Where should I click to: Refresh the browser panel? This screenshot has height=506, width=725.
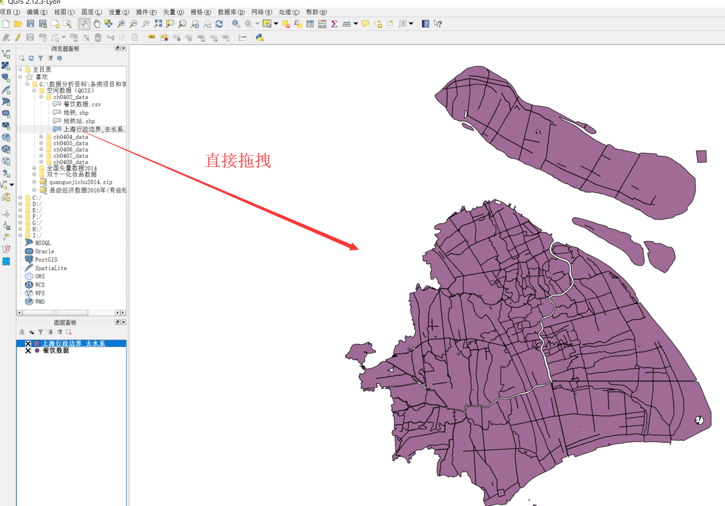pyautogui.click(x=31, y=58)
